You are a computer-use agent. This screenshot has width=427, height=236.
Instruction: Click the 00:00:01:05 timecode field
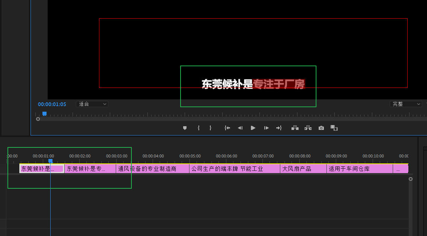pos(52,104)
